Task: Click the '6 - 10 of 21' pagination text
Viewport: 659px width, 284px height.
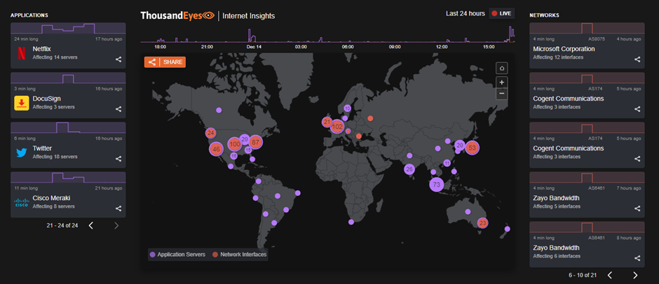Action: tap(583, 275)
